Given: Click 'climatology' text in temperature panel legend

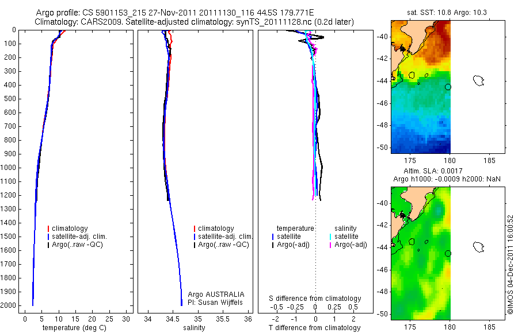Looking at the screenshot, I should 70,229.
